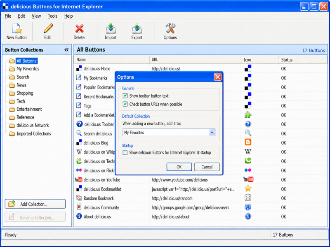Enable Show delicious Buttons at startup checkbox
330x247 pixels.
pos(125,152)
